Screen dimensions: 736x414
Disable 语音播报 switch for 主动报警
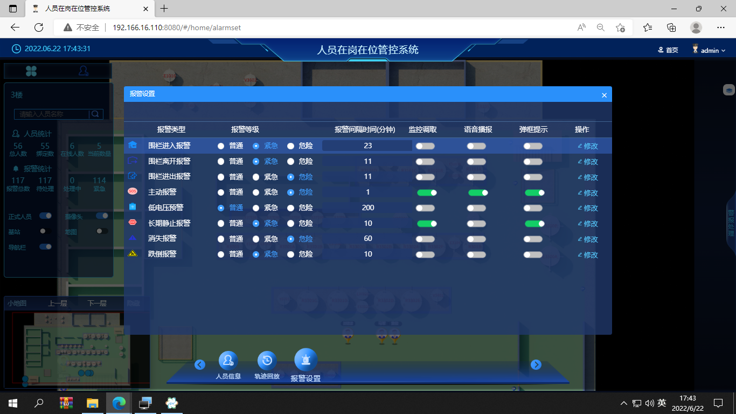pos(477,192)
